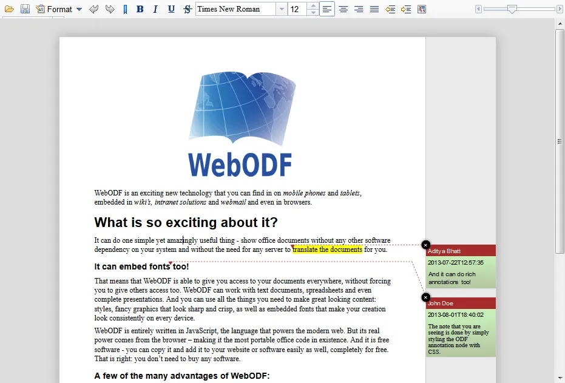Image resolution: width=565 pixels, height=383 pixels.
Task: Decrease the paragraph indent
Action: pos(390,8)
